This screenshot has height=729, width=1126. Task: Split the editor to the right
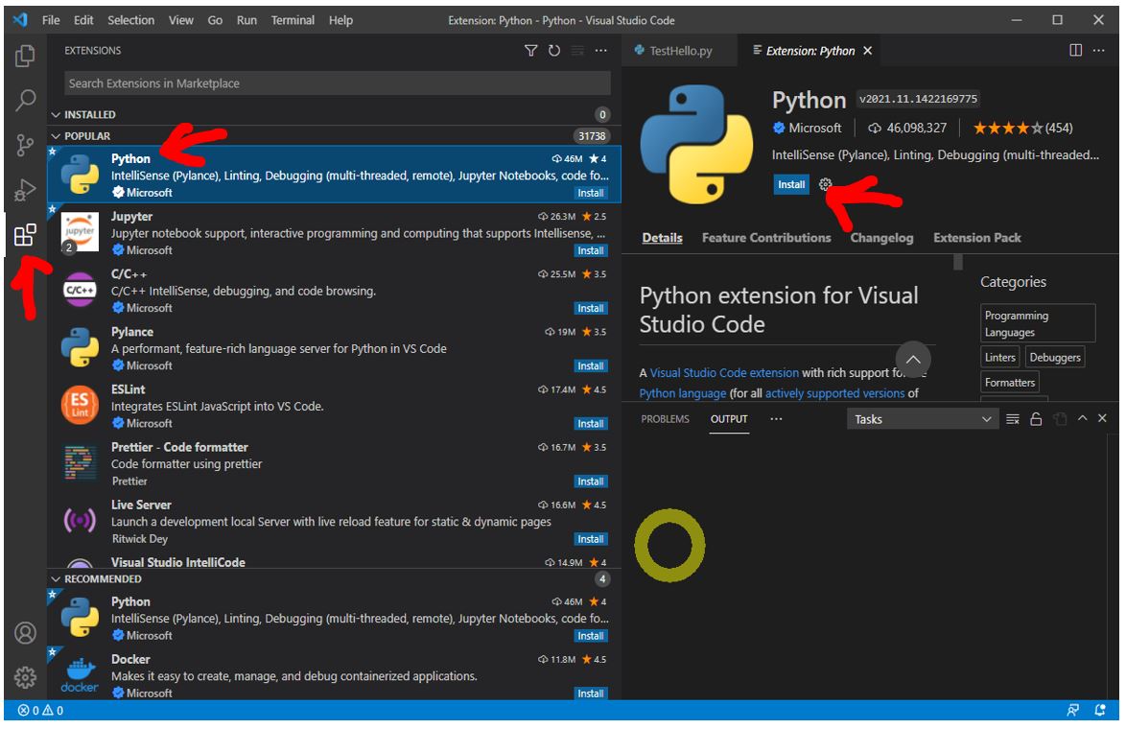point(1076,50)
